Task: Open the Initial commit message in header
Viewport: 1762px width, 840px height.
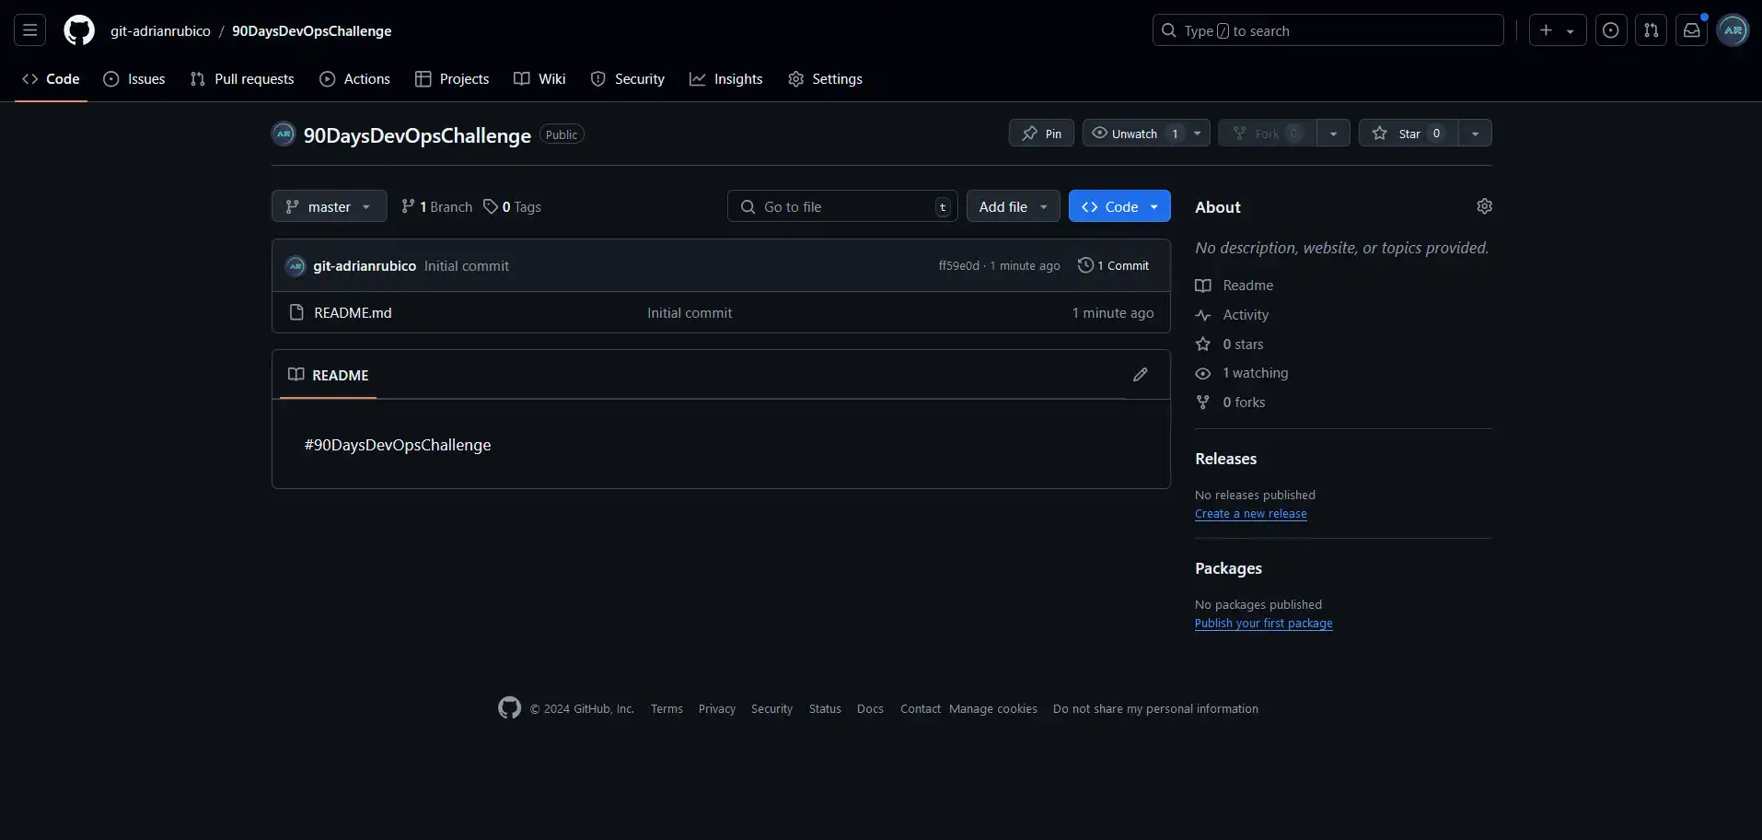Action: click(467, 266)
